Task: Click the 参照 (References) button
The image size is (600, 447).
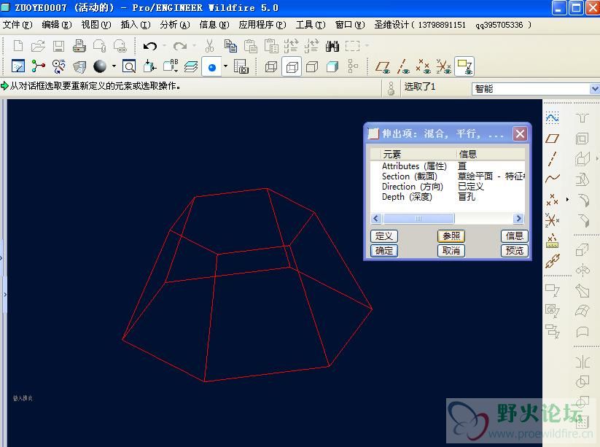Action: (451, 236)
